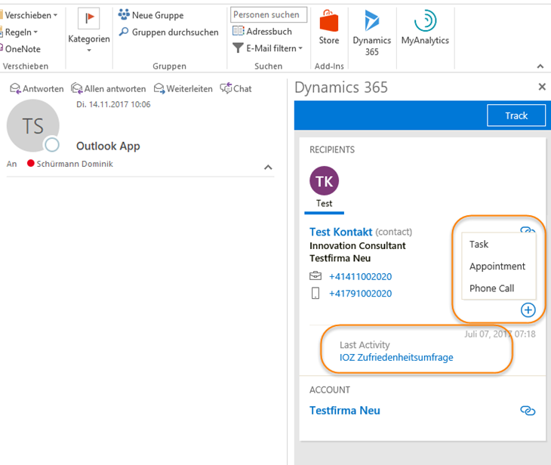Viewport: 551px width, 465px height.
Task: Choose Appointment from the create menu
Action: tap(497, 266)
